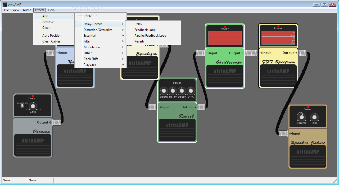Add a Reverb effect from submenu
Image resolution: width=339 pixels, height=185 pixels.
click(x=153, y=41)
